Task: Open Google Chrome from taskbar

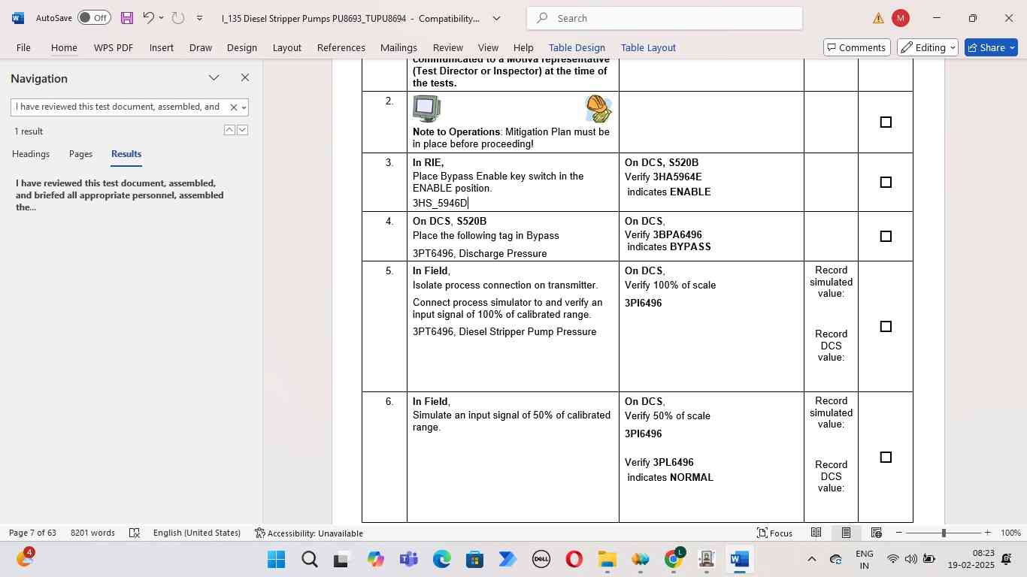Action: tap(673, 560)
